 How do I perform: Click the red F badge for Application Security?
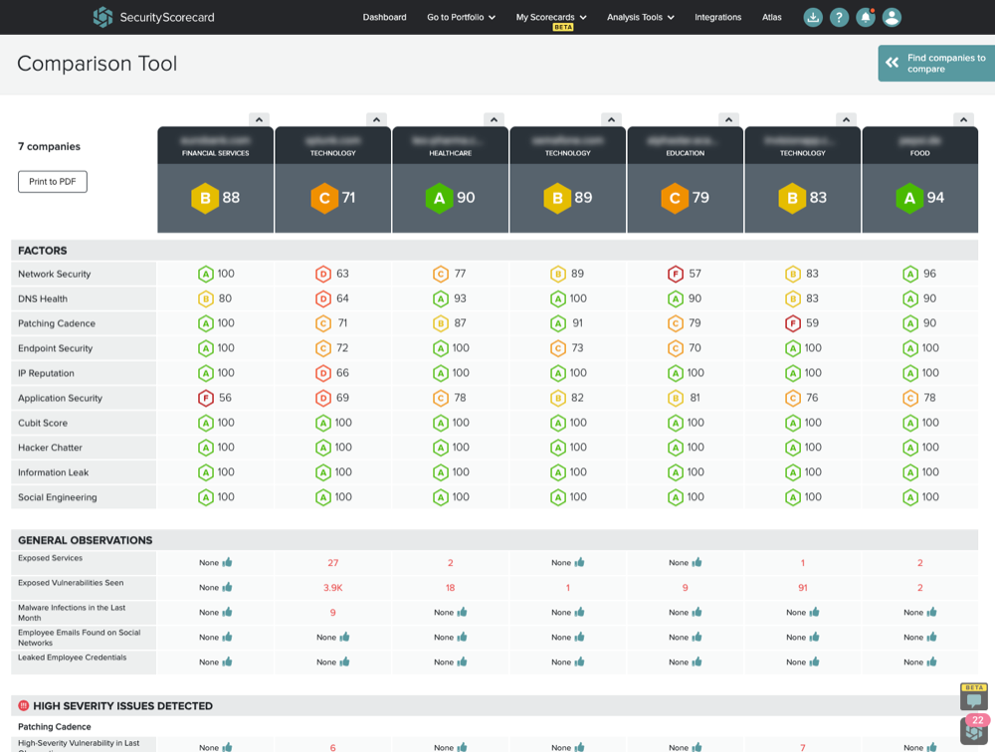206,398
